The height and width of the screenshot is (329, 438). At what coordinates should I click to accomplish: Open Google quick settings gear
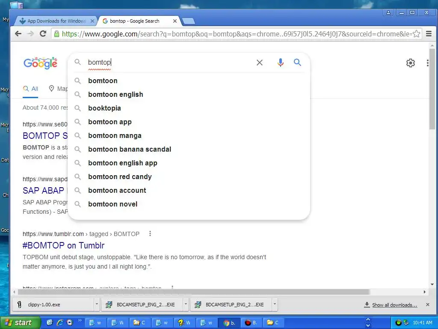[x=410, y=63]
